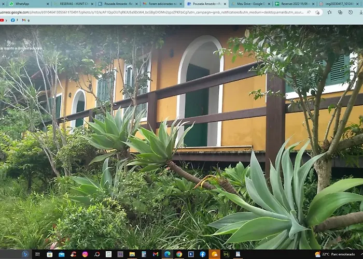This screenshot has width=363, height=259.
Task: Open the HUNIT app icon on taskbar
Action: click(x=227, y=254)
